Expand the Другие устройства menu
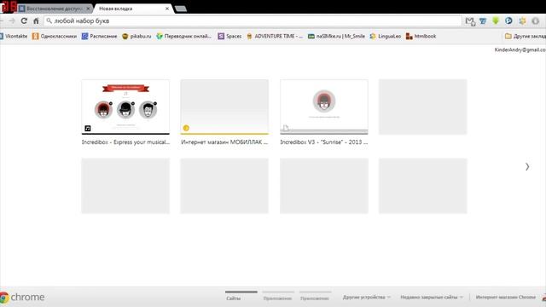The width and height of the screenshot is (546, 307). click(x=366, y=298)
